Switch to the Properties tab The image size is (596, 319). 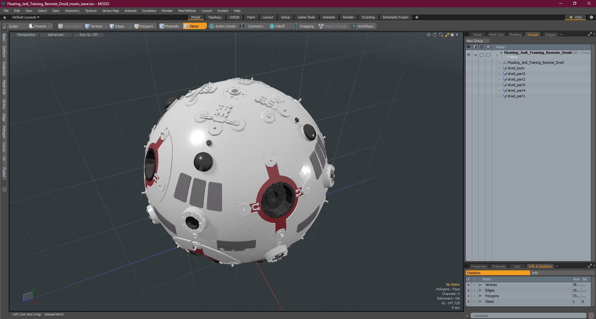479,267
